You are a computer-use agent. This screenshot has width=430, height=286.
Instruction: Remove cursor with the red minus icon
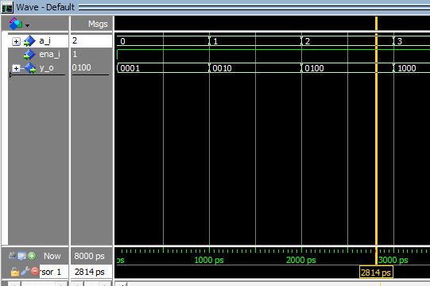click(x=35, y=271)
